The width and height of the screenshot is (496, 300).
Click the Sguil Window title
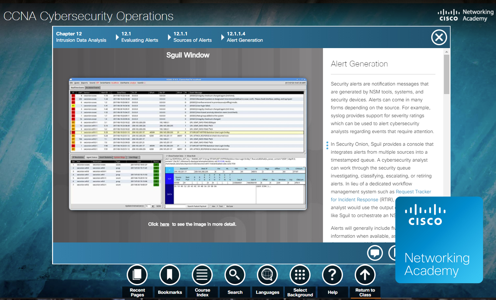tap(188, 55)
